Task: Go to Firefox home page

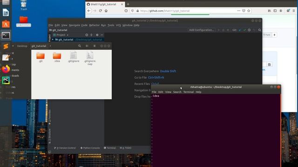Action: pyautogui.click(x=106, y=11)
